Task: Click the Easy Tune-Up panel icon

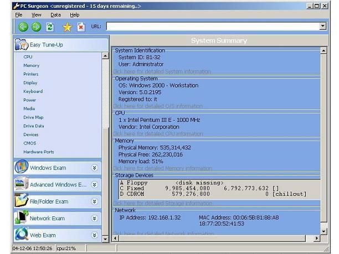Action: 21,44
